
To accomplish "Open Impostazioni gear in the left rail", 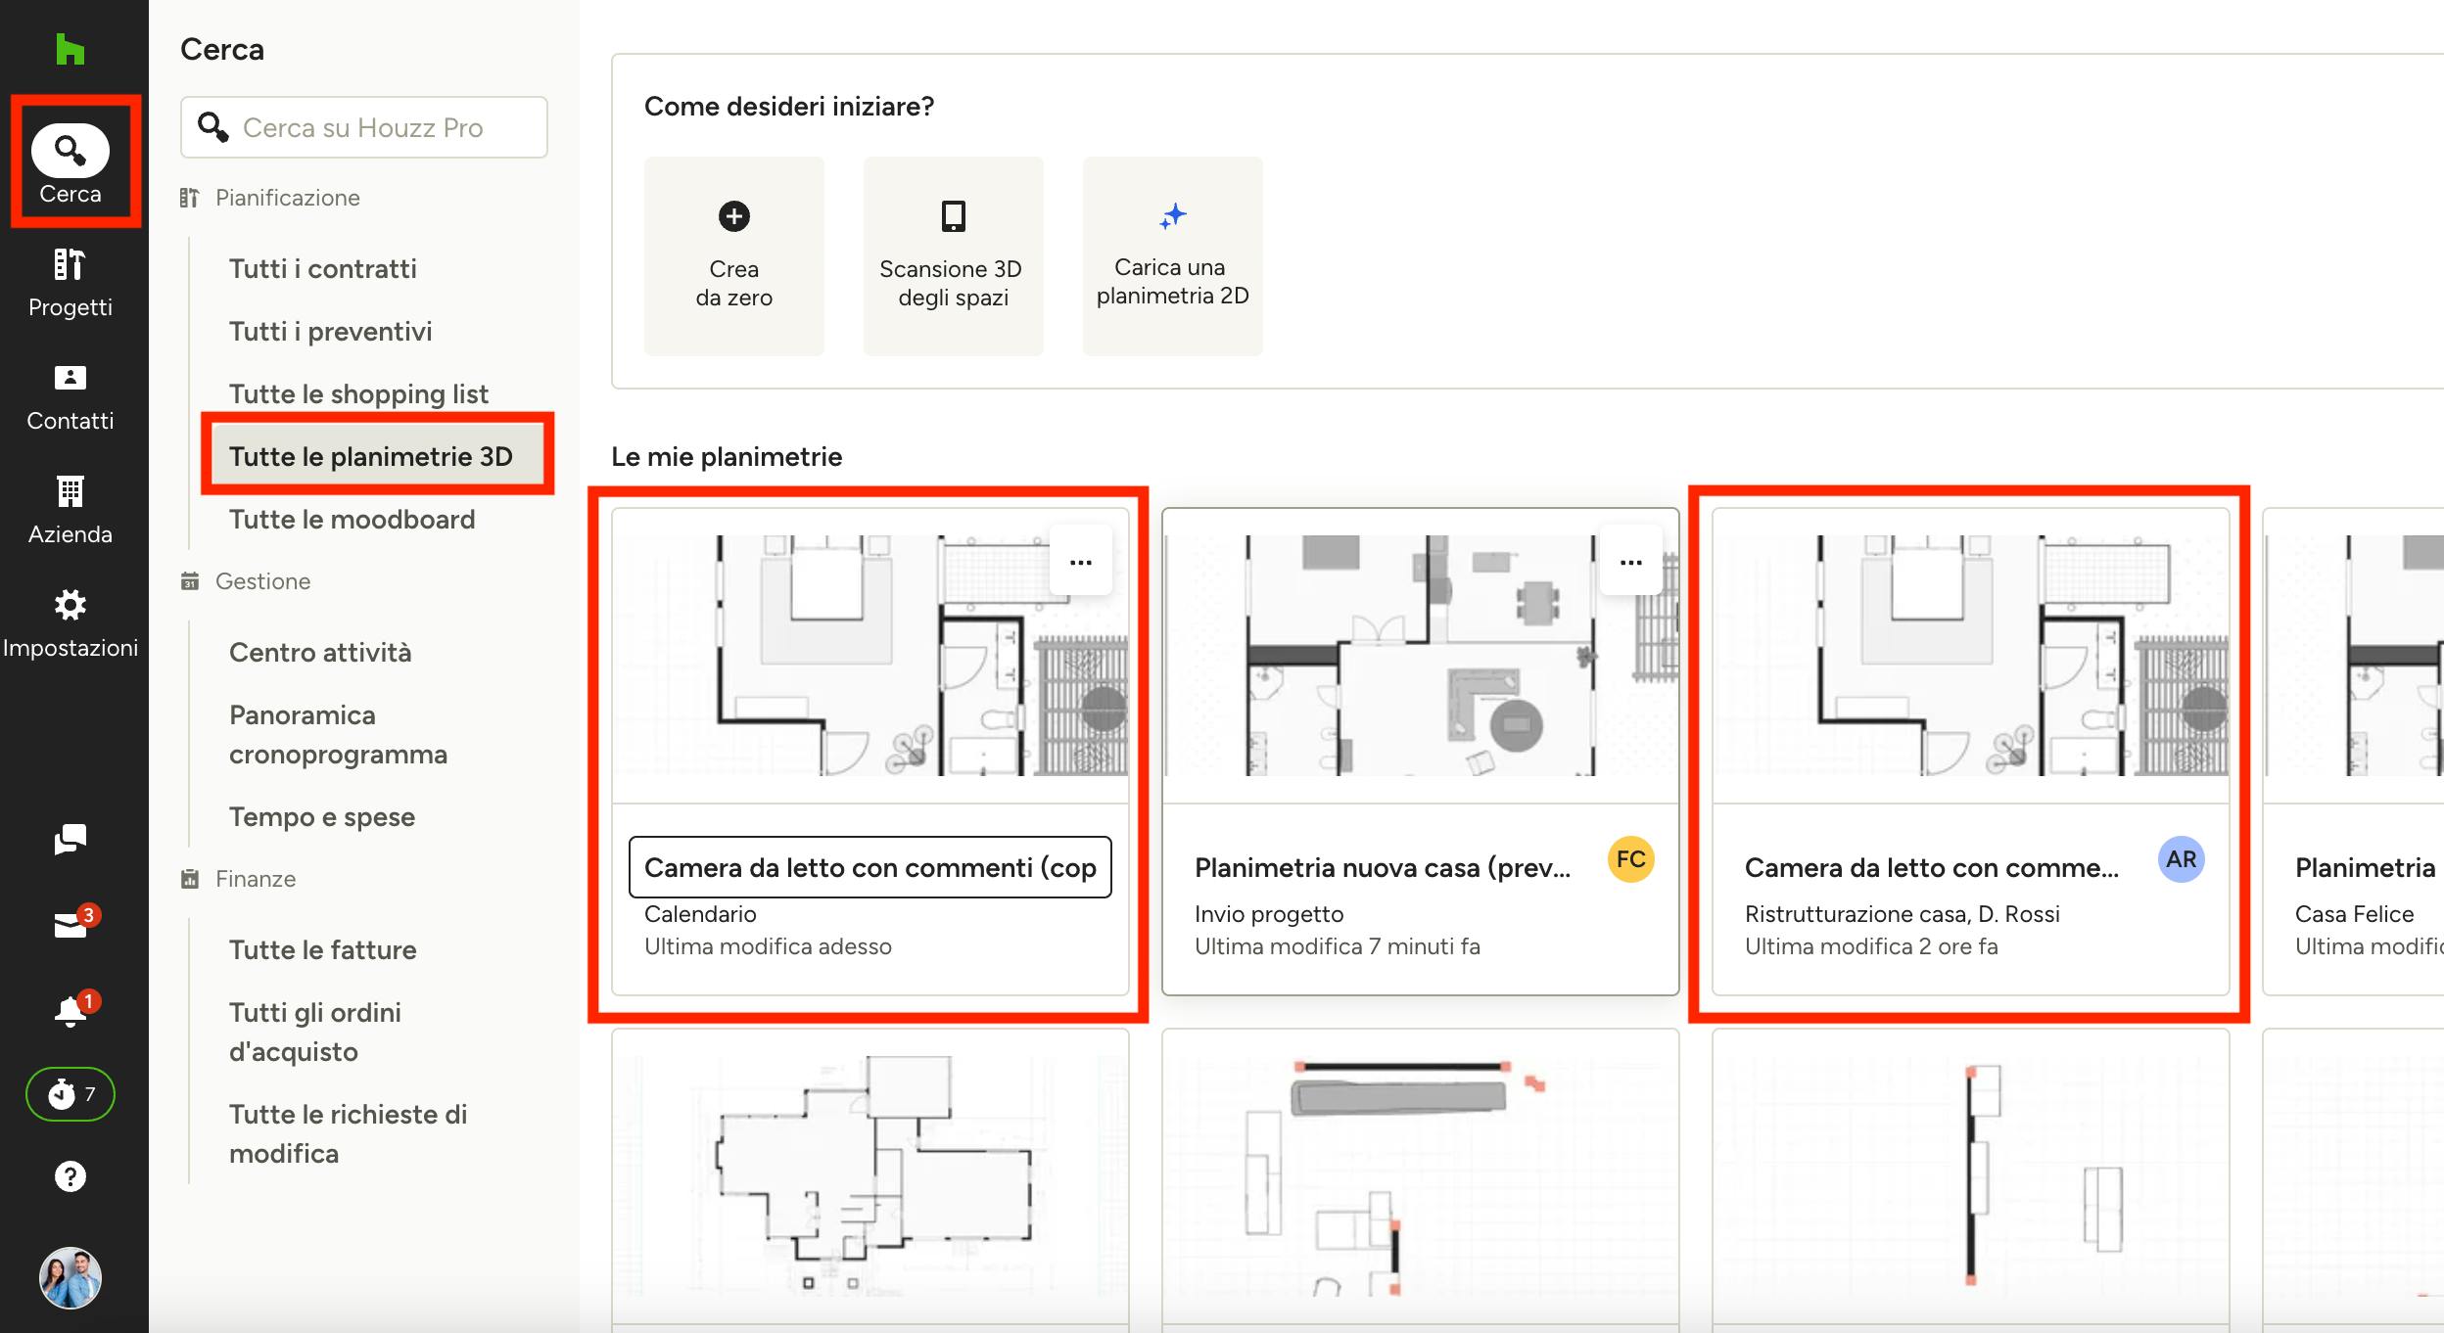I will 70,623.
